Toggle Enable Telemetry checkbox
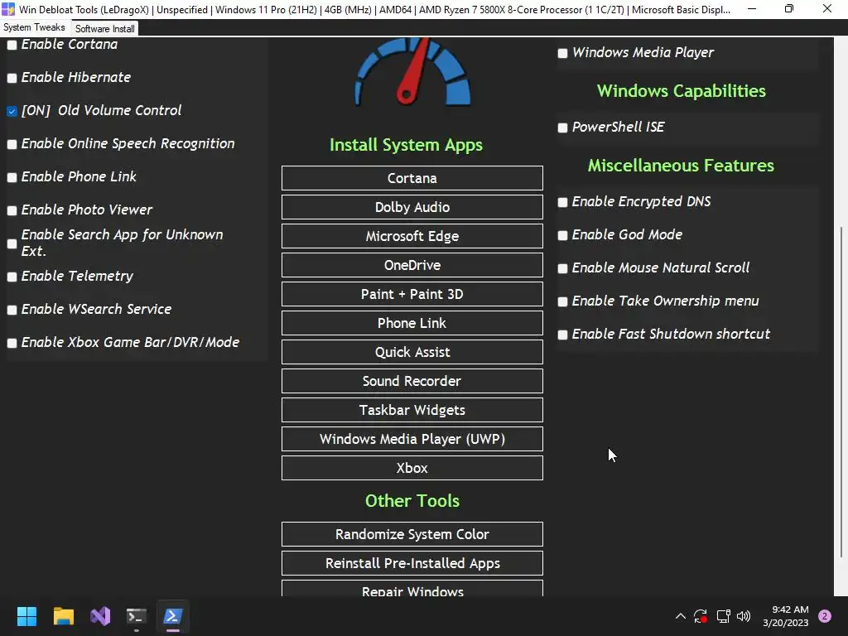 12,277
